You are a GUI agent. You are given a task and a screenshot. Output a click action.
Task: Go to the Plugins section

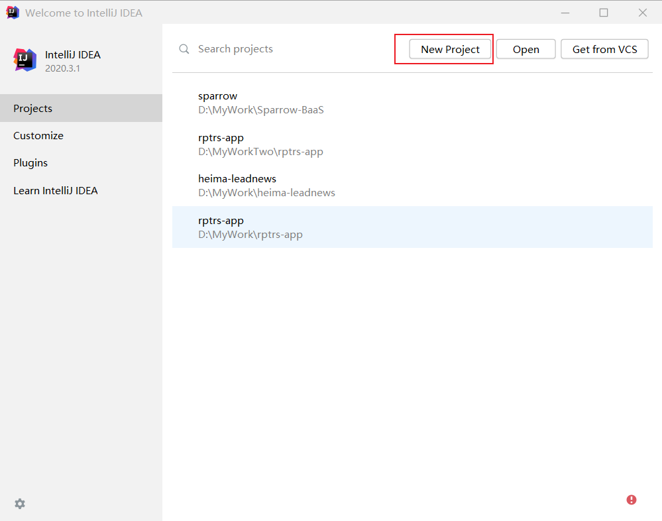81,163
